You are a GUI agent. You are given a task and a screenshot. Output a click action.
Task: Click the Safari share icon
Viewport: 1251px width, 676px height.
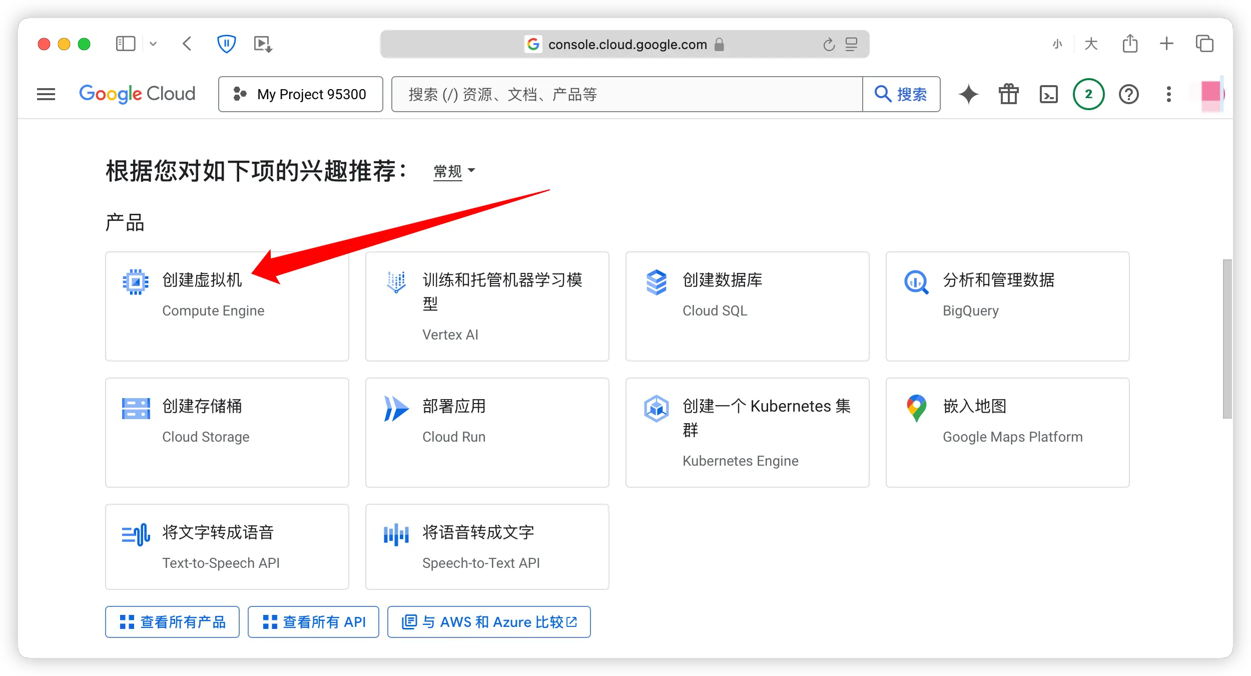pyautogui.click(x=1130, y=43)
